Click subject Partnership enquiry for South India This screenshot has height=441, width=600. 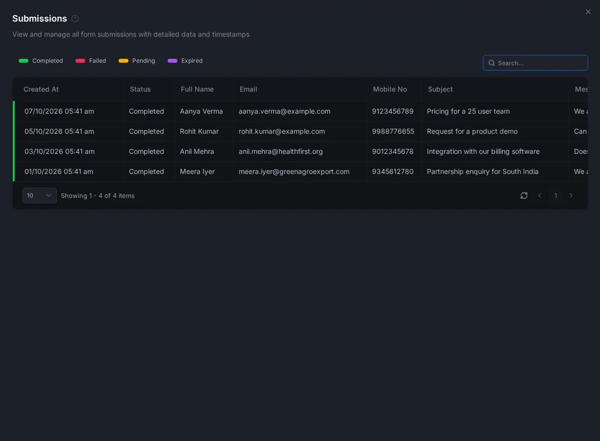coord(483,171)
